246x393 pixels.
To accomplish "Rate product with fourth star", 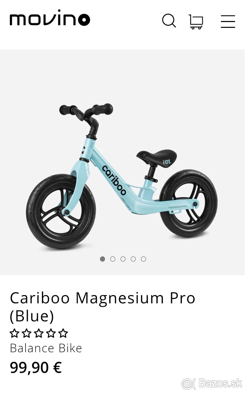I will click(51, 333).
